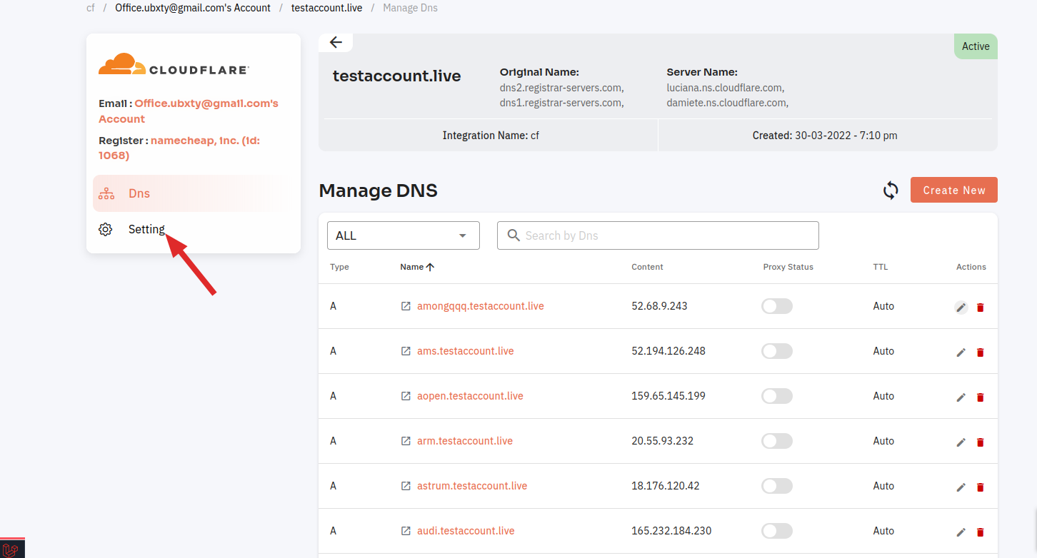Viewport: 1037px width, 558px height.
Task: Click IP address 52.194.126.248
Action: (x=668, y=351)
